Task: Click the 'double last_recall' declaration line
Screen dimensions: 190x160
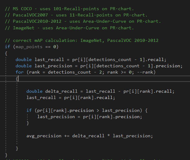Action: pyautogui.click(x=91, y=60)
